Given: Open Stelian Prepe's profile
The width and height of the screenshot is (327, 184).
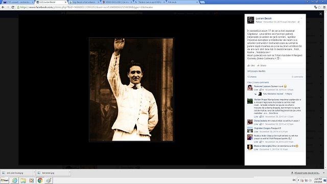Looking at the screenshot, I should click(261, 100).
